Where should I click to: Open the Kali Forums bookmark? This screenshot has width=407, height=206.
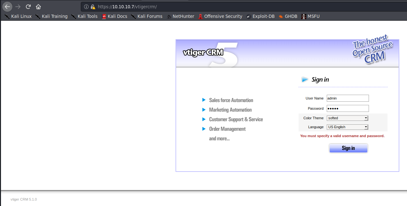(x=147, y=16)
